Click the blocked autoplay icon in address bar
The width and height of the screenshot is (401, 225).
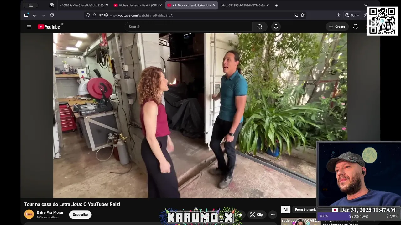pos(106,15)
